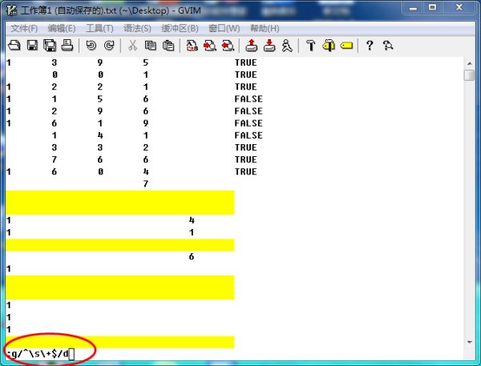481x366 pixels.
Task: Open the 文件(F) menu
Action: [x=23, y=28]
